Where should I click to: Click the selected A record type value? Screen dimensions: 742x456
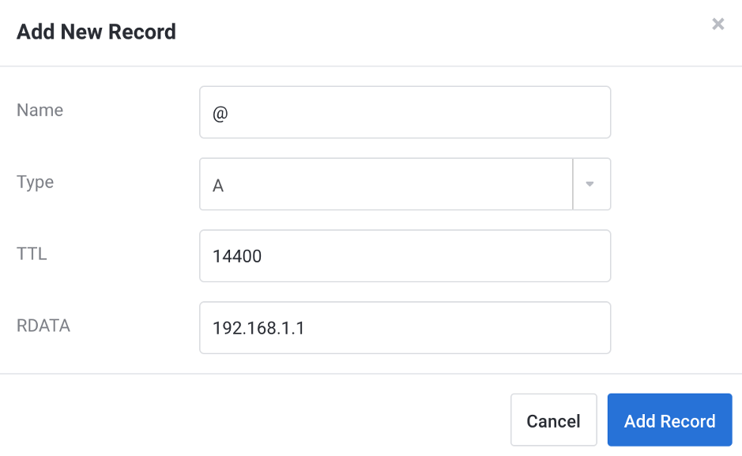click(x=218, y=185)
